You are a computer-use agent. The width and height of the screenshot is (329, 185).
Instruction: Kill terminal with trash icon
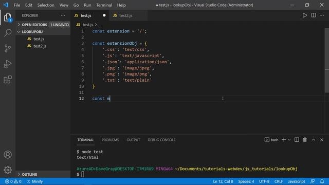tap(305, 140)
